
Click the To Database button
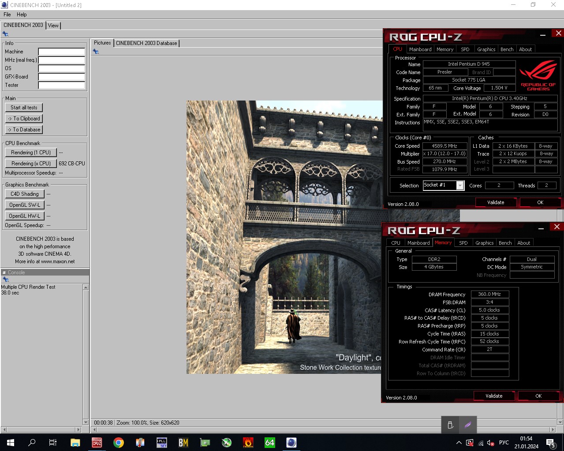coord(24,130)
